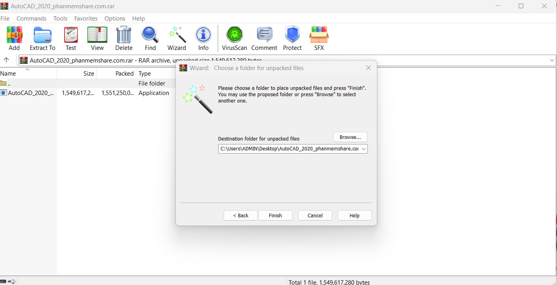The image size is (557, 285).
Task: Click the Delete trash can icon
Action: click(124, 35)
